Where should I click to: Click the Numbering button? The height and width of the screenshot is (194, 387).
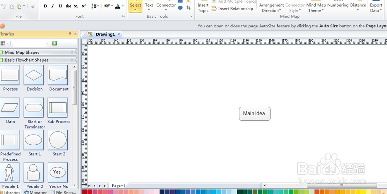point(338,5)
